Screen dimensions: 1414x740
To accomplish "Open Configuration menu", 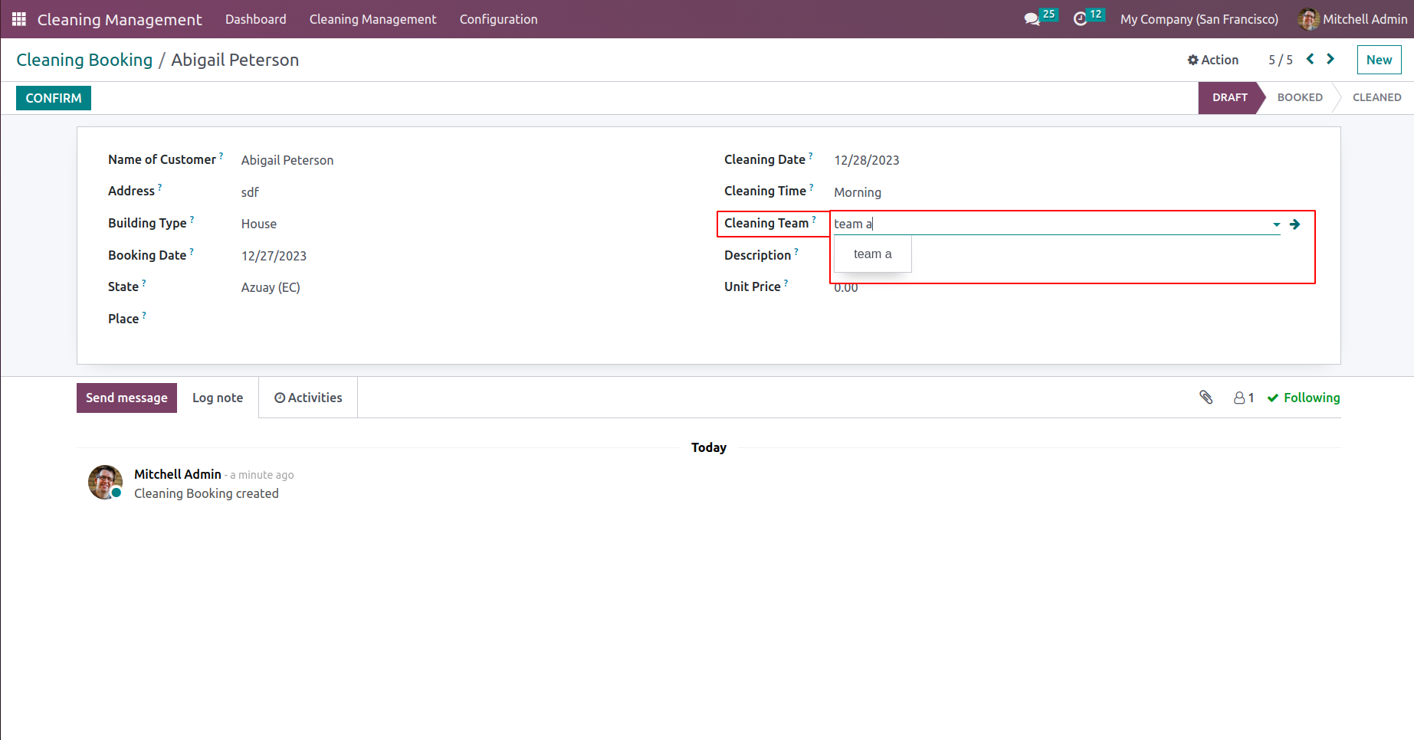I will pos(499,19).
